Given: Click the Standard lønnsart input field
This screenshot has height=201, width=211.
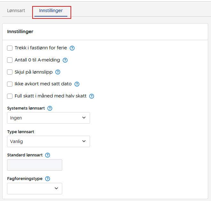Looking at the screenshot, I should (34, 165).
